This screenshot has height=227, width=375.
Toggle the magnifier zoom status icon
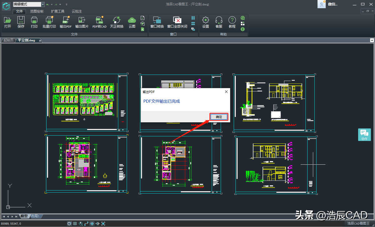(81, 224)
